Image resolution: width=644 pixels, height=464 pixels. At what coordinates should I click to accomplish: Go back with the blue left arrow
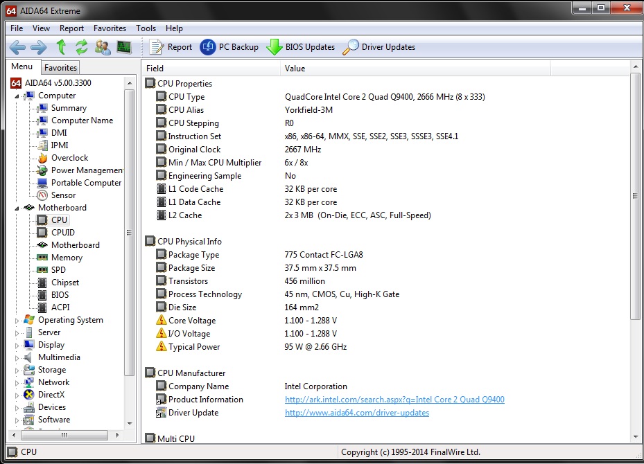17,47
